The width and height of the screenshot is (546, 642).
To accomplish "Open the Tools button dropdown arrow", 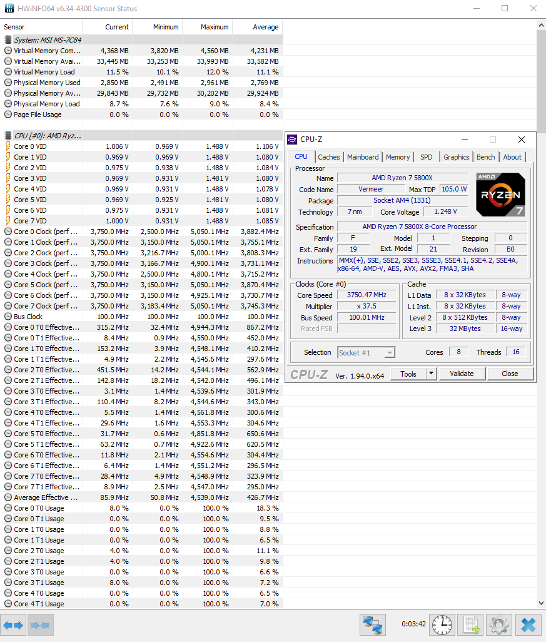I will [x=431, y=374].
